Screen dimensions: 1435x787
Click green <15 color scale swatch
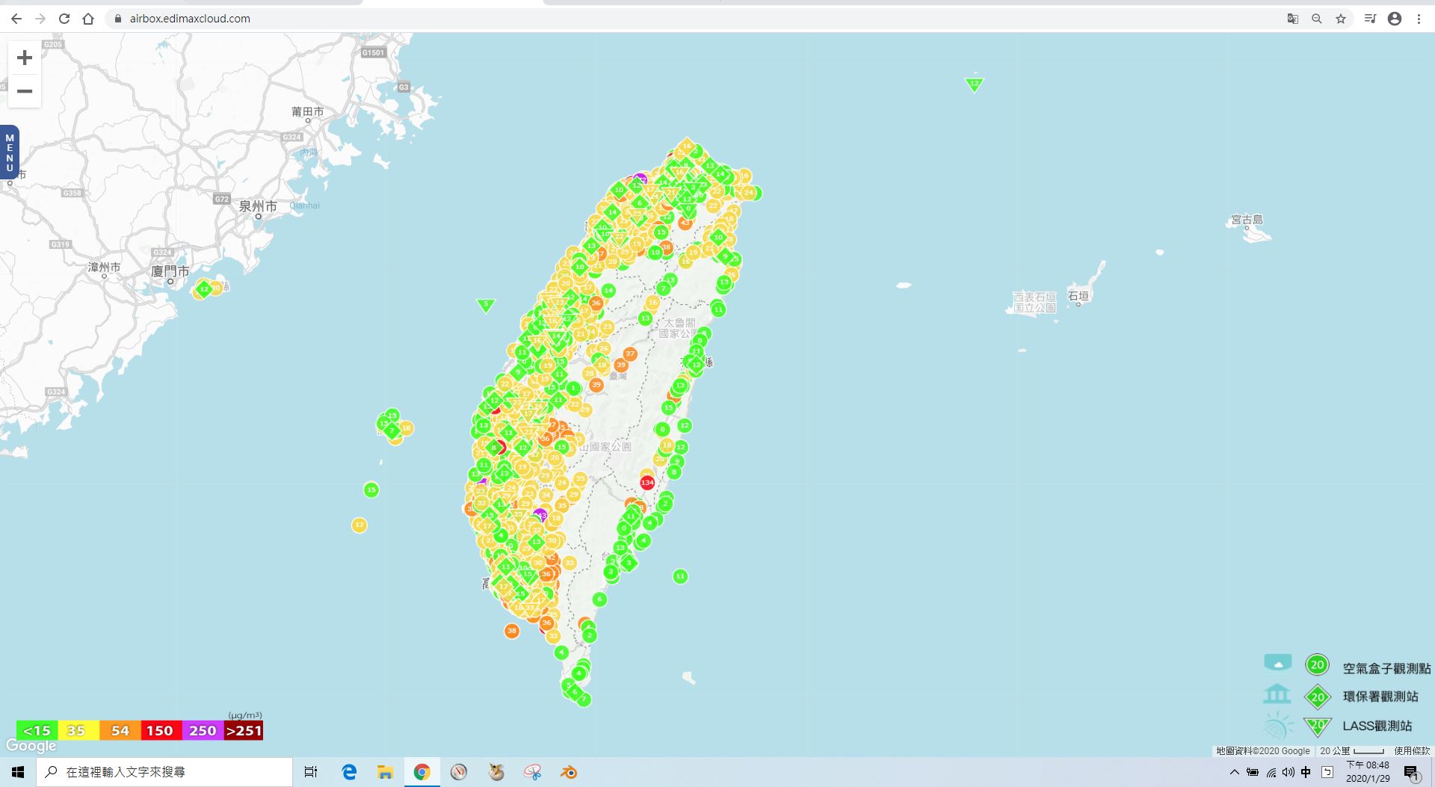point(37,731)
